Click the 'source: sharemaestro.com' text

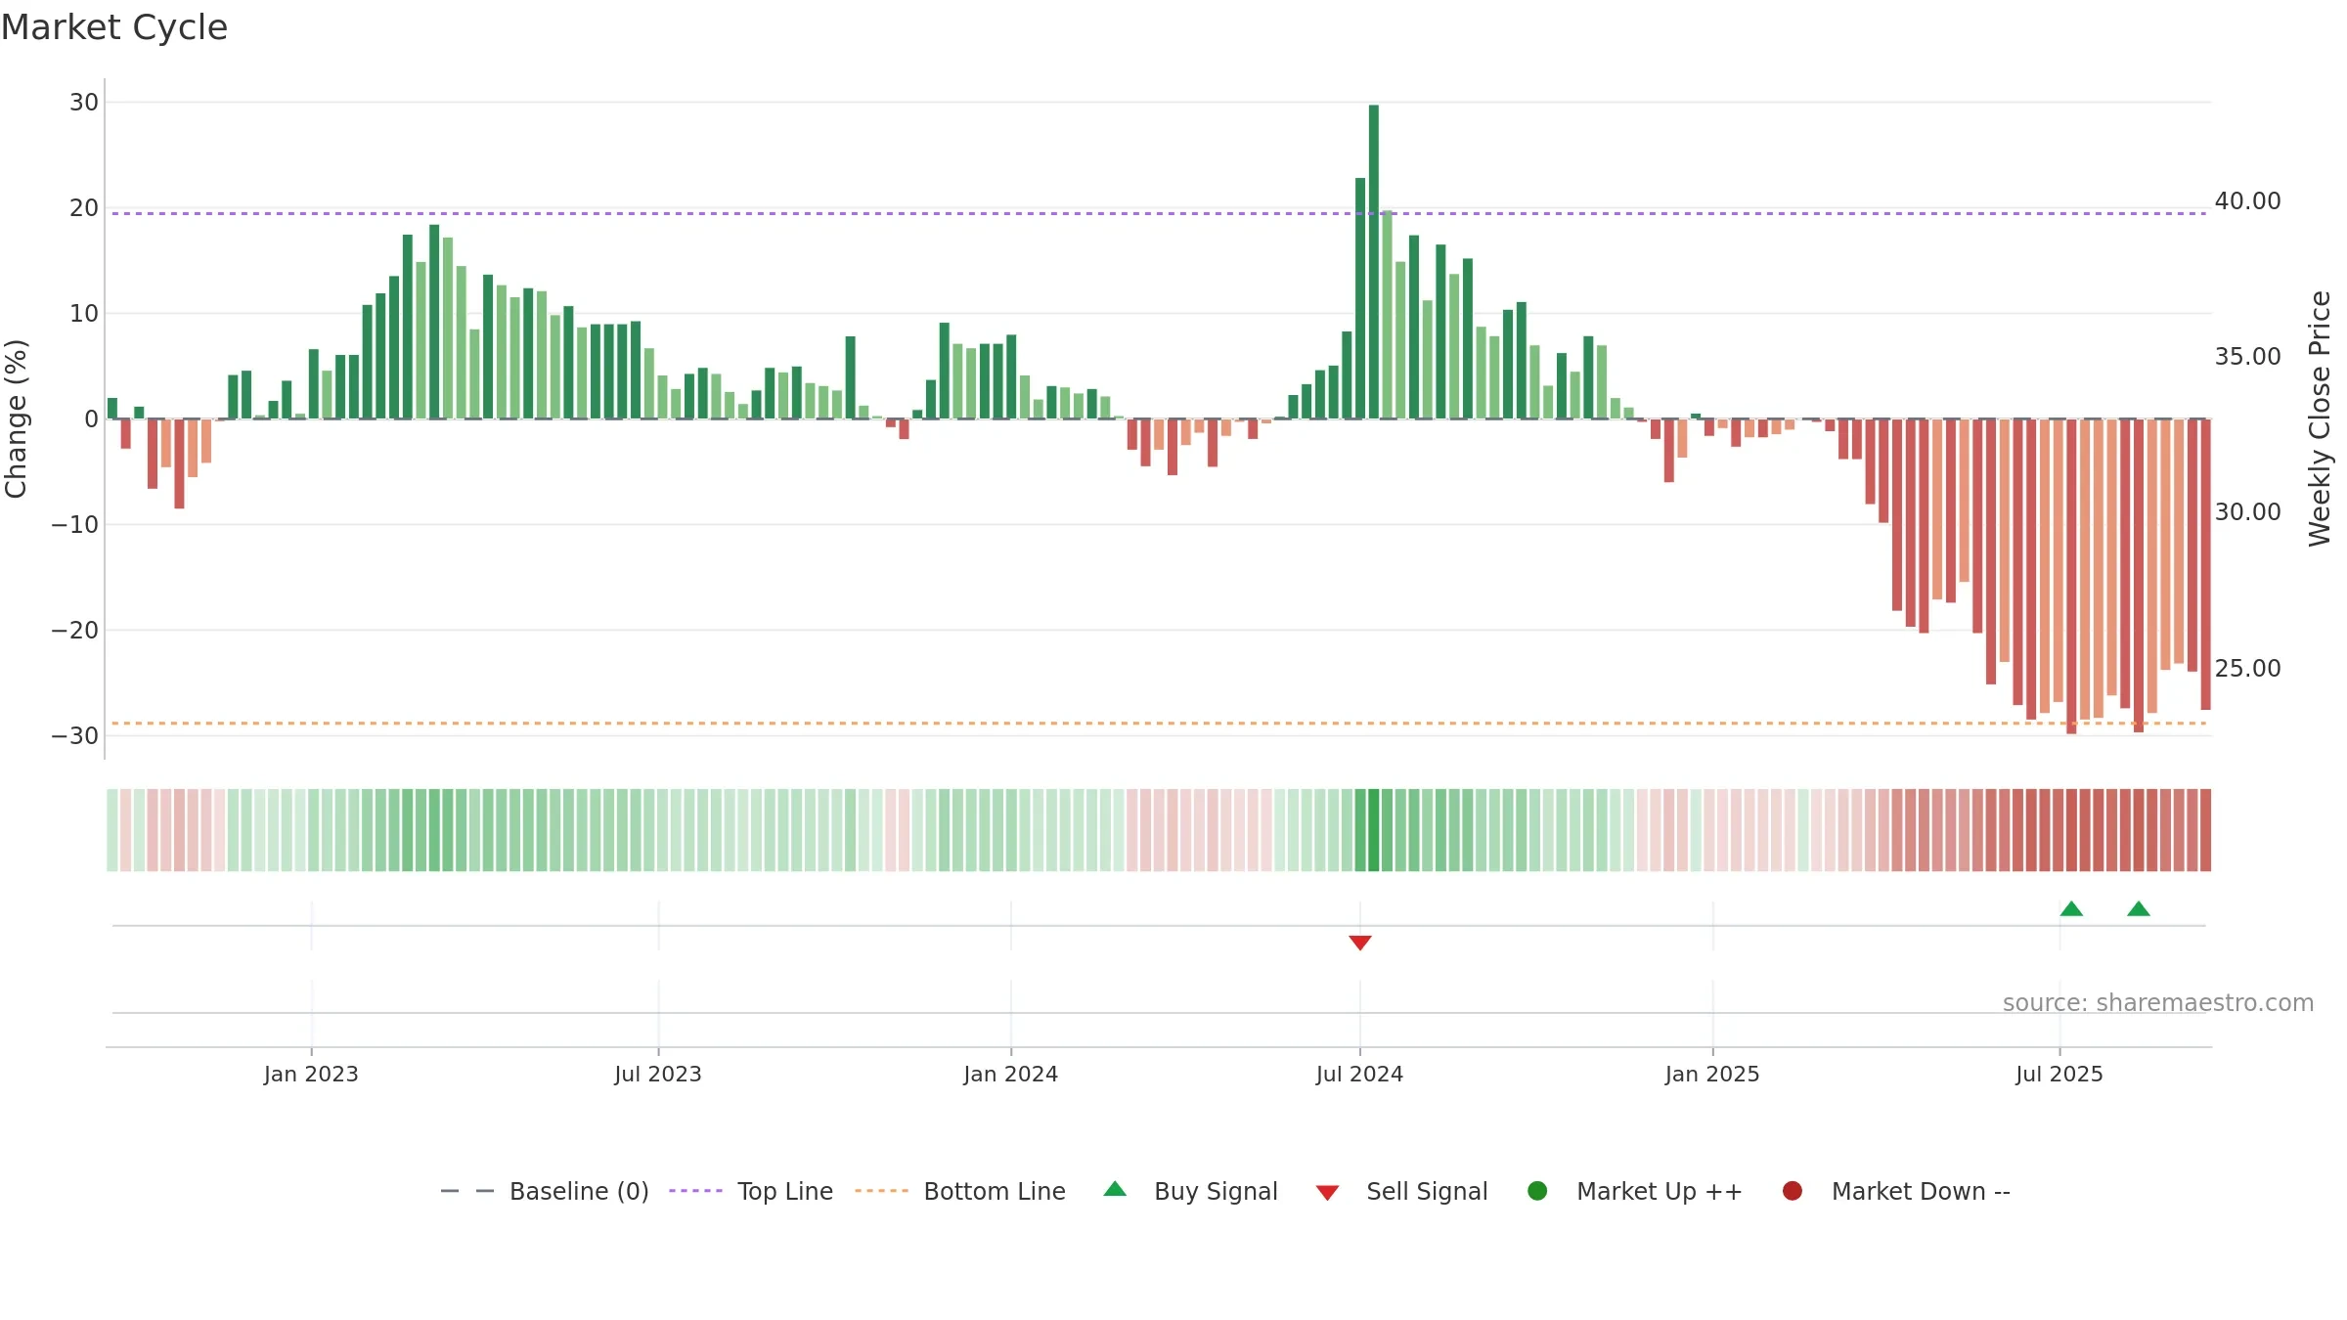pyautogui.click(x=2158, y=1002)
